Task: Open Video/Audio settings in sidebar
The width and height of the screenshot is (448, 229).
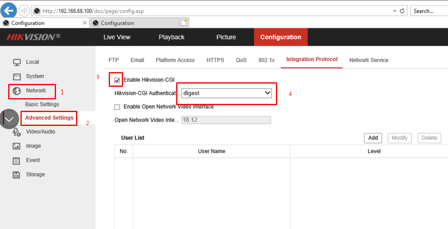Action: click(40, 132)
